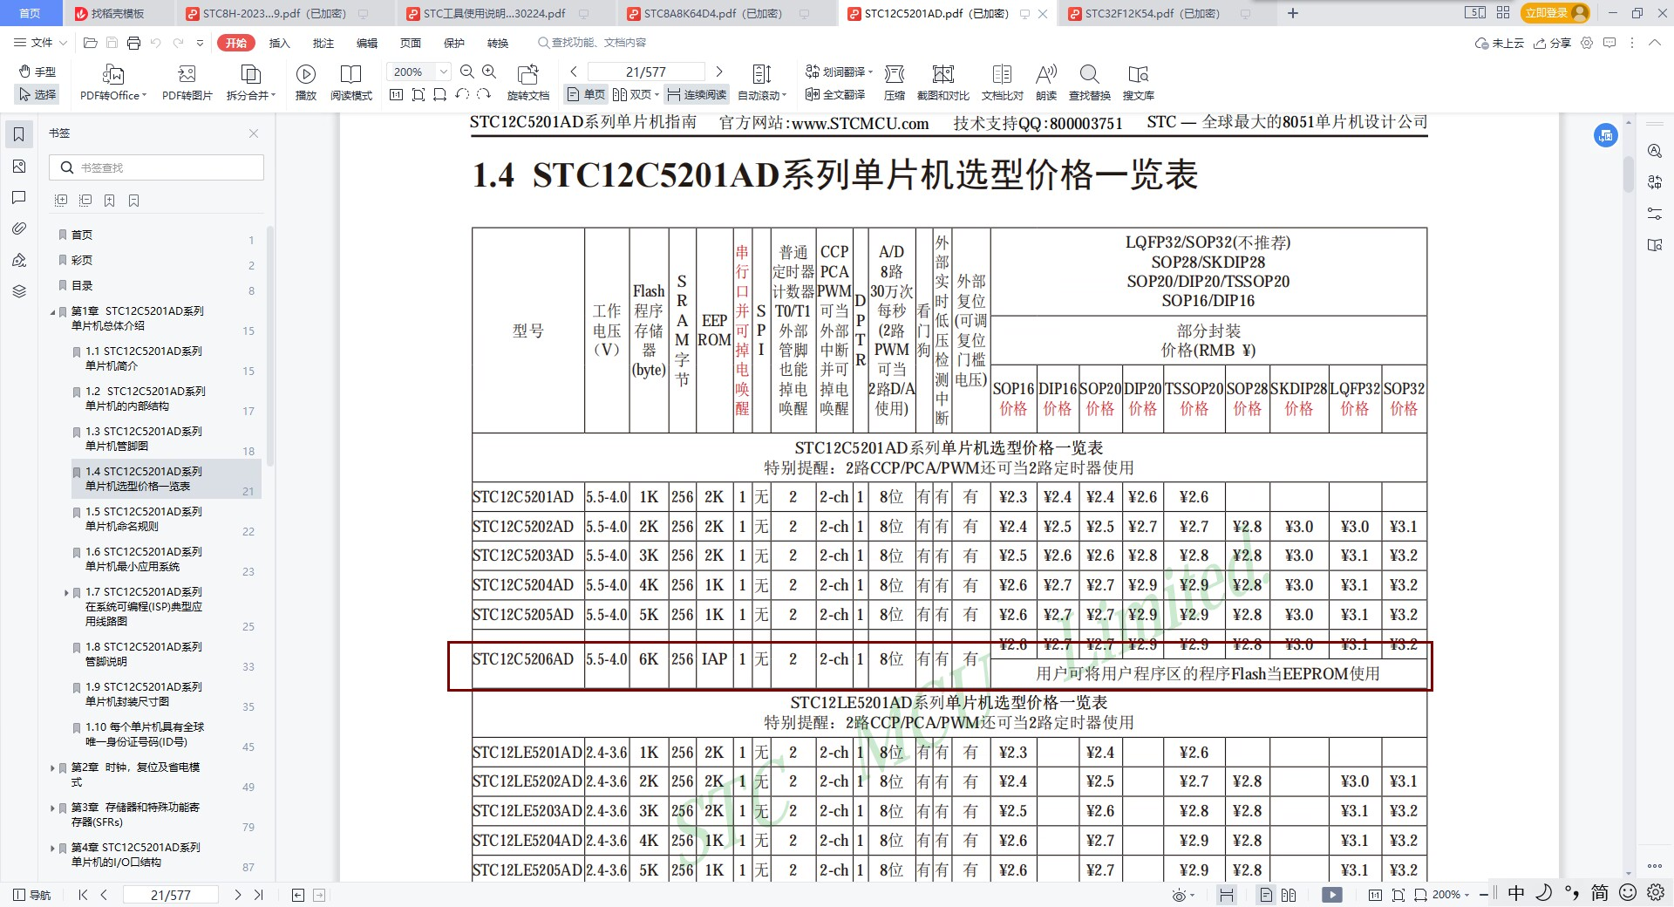1674x907 pixels.
Task: Collapse ribbon with up chevron
Action: point(1654,43)
